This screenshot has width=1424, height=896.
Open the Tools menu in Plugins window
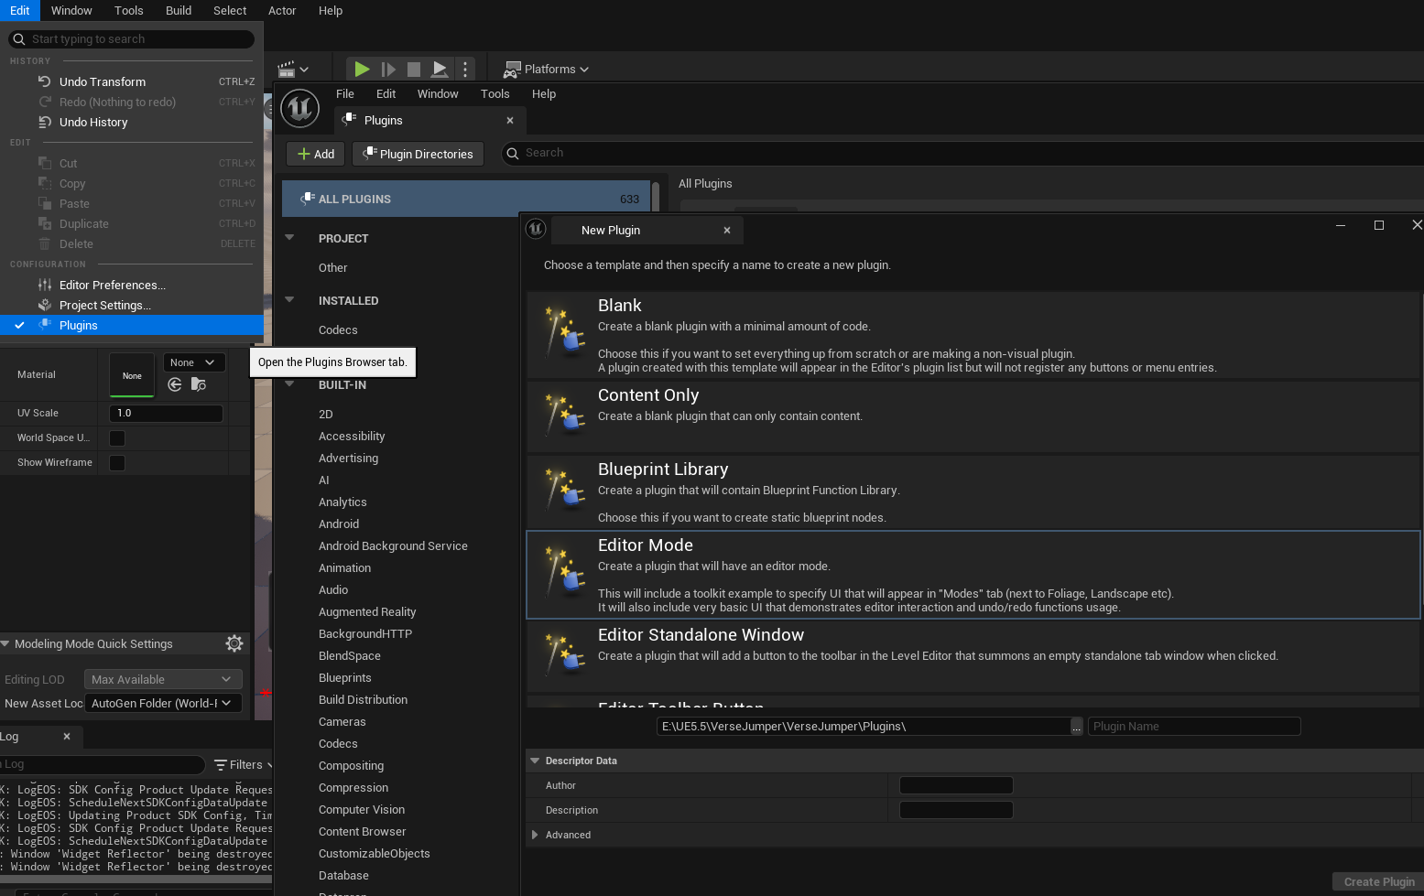coord(495,93)
